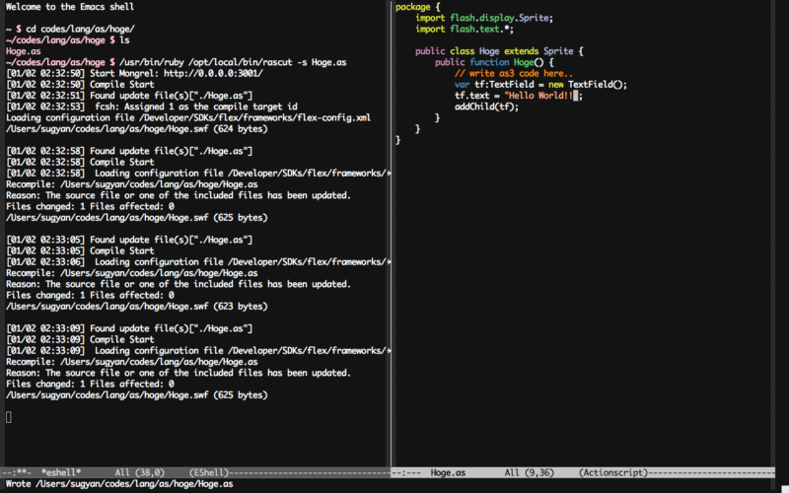Place cursor on 'Hello World!!' string

pos(538,96)
